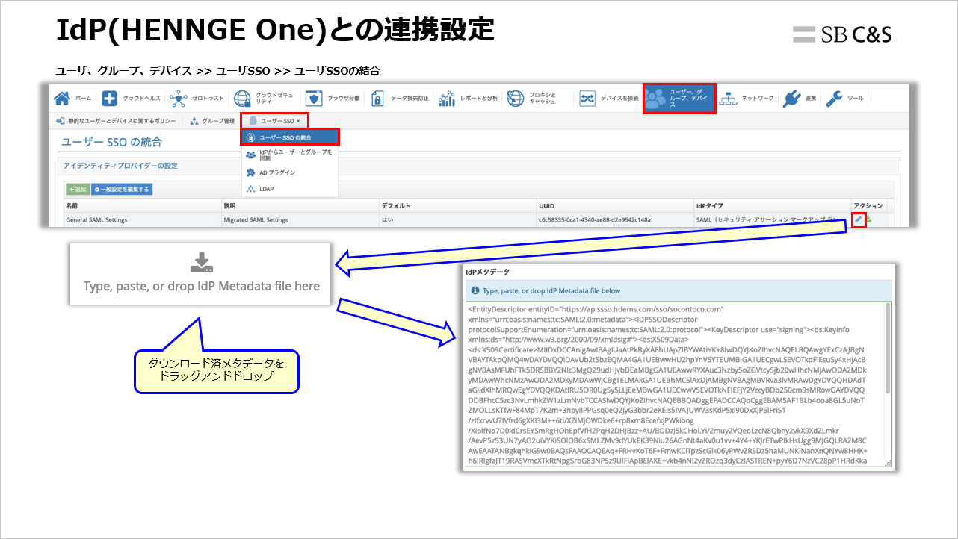
Task: Click the UUID value c6c58335-0ca1-4340-ae88-d2e9542c148a
Action: tap(595, 220)
